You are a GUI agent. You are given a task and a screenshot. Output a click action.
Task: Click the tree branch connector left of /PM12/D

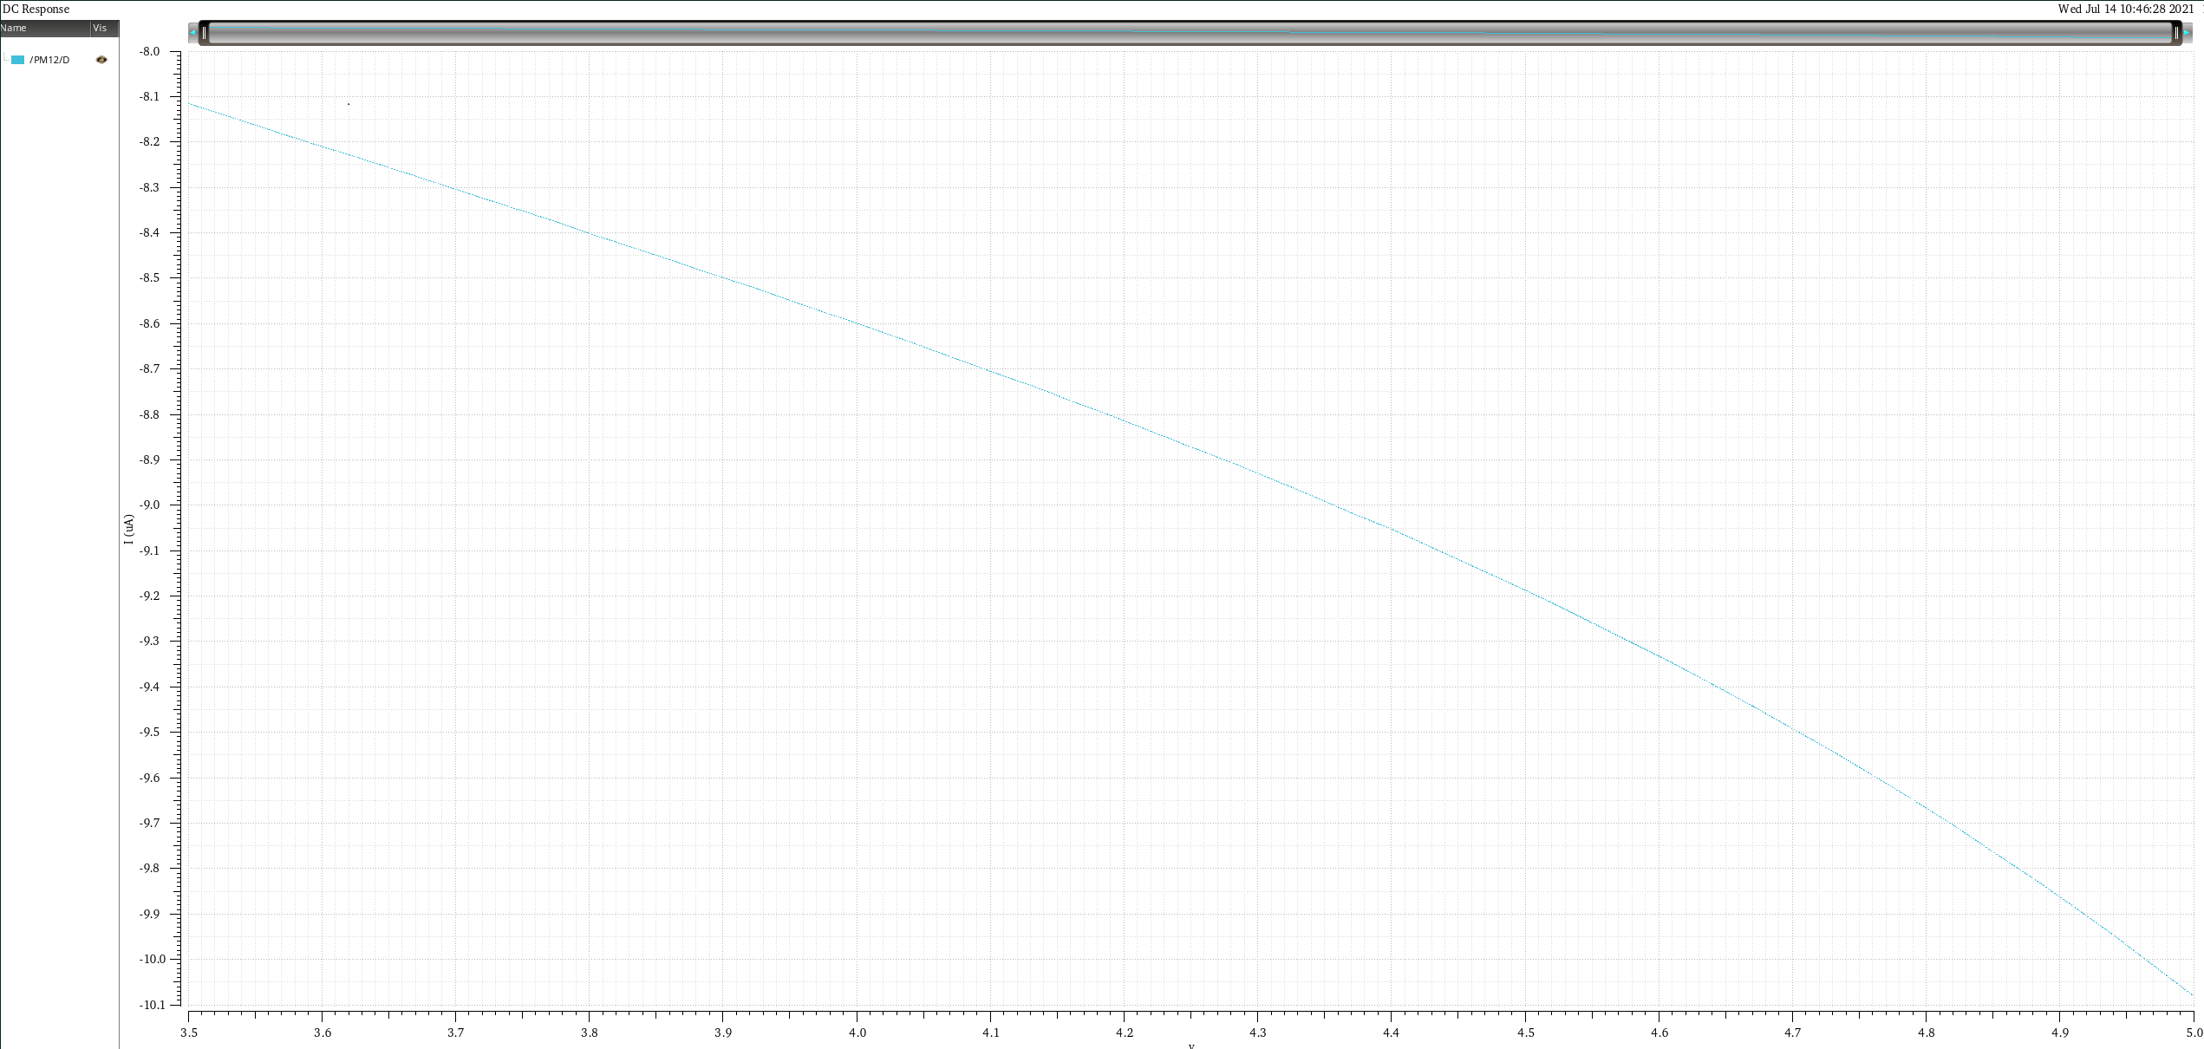pos(5,60)
